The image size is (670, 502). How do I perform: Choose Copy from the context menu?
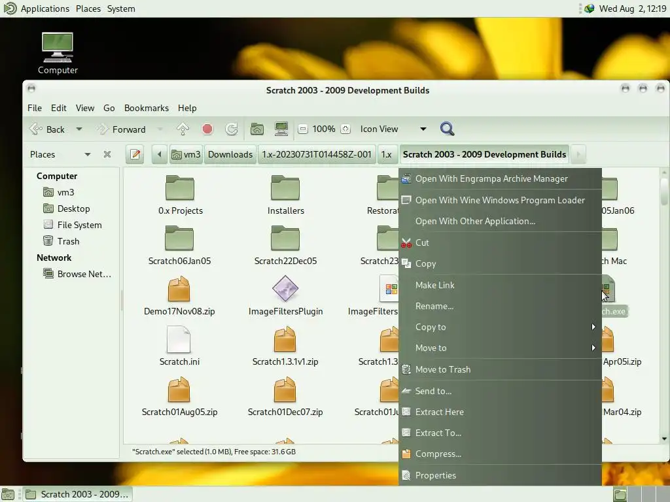(500, 264)
